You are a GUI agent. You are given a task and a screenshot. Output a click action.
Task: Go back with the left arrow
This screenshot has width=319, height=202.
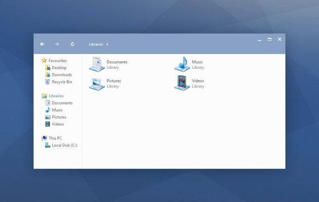pos(42,44)
